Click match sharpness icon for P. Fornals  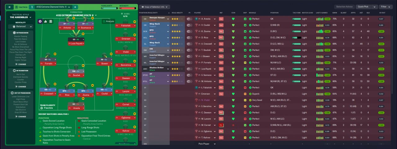tap(245, 63)
